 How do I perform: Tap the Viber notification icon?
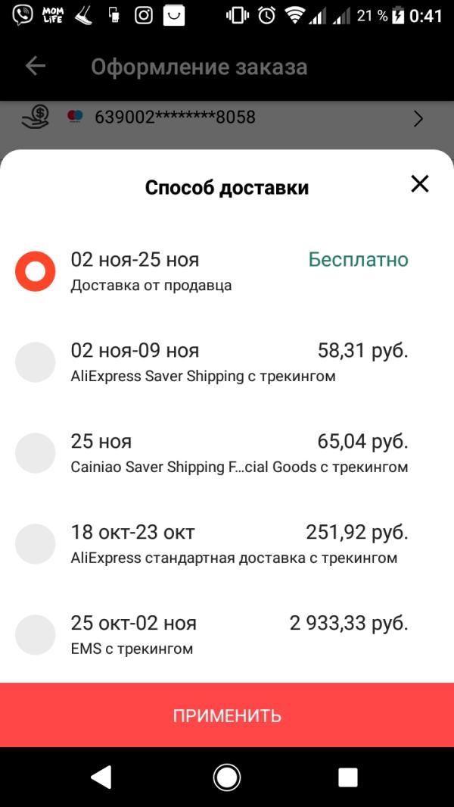[x=23, y=15]
